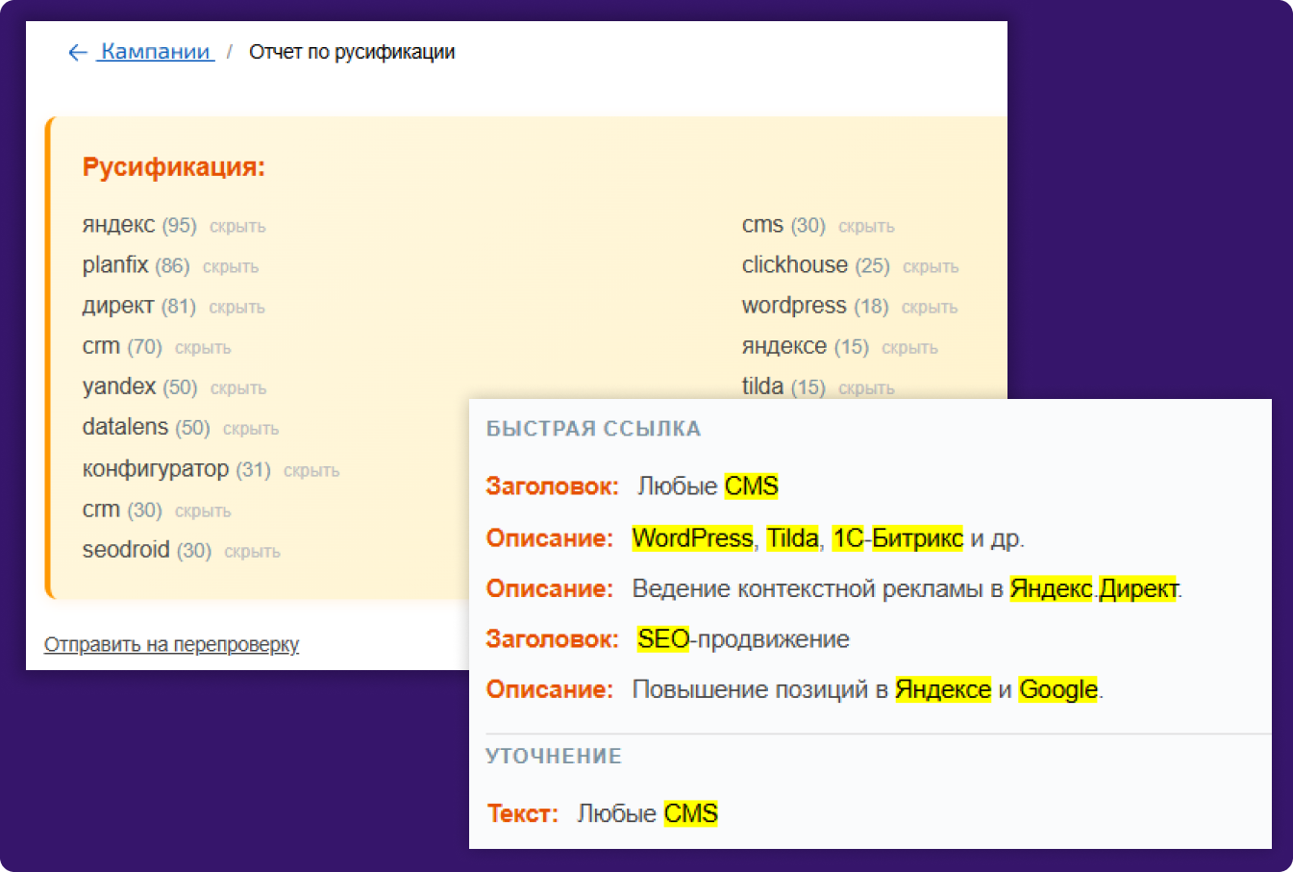Hide the crm (70) entry
This screenshot has height=872, width=1293.
(x=203, y=348)
